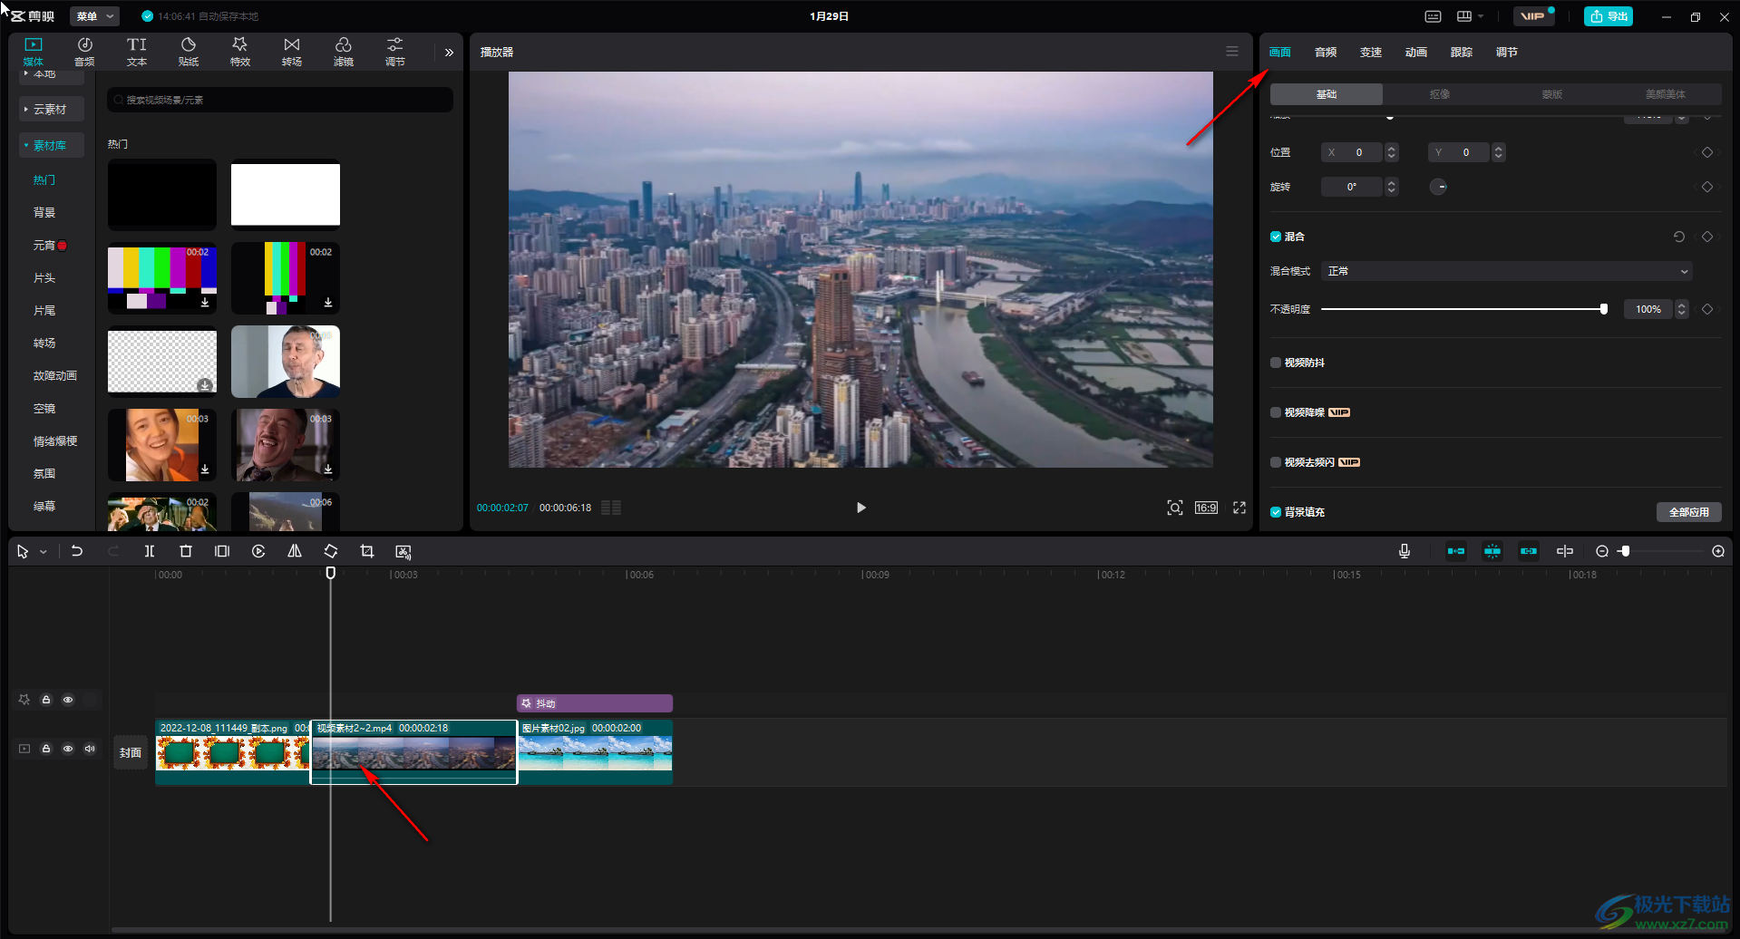Open the 特效 effects panel
Screen dimensions: 1740x939
tap(240, 52)
